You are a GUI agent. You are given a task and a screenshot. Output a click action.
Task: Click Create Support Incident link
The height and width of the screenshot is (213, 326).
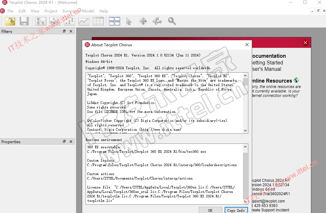[x=270, y=210]
